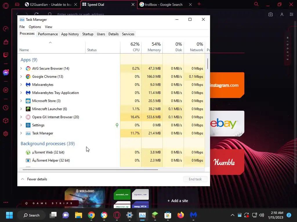
Task: Click World of Tanks thumbnail
Action: click(85, 197)
